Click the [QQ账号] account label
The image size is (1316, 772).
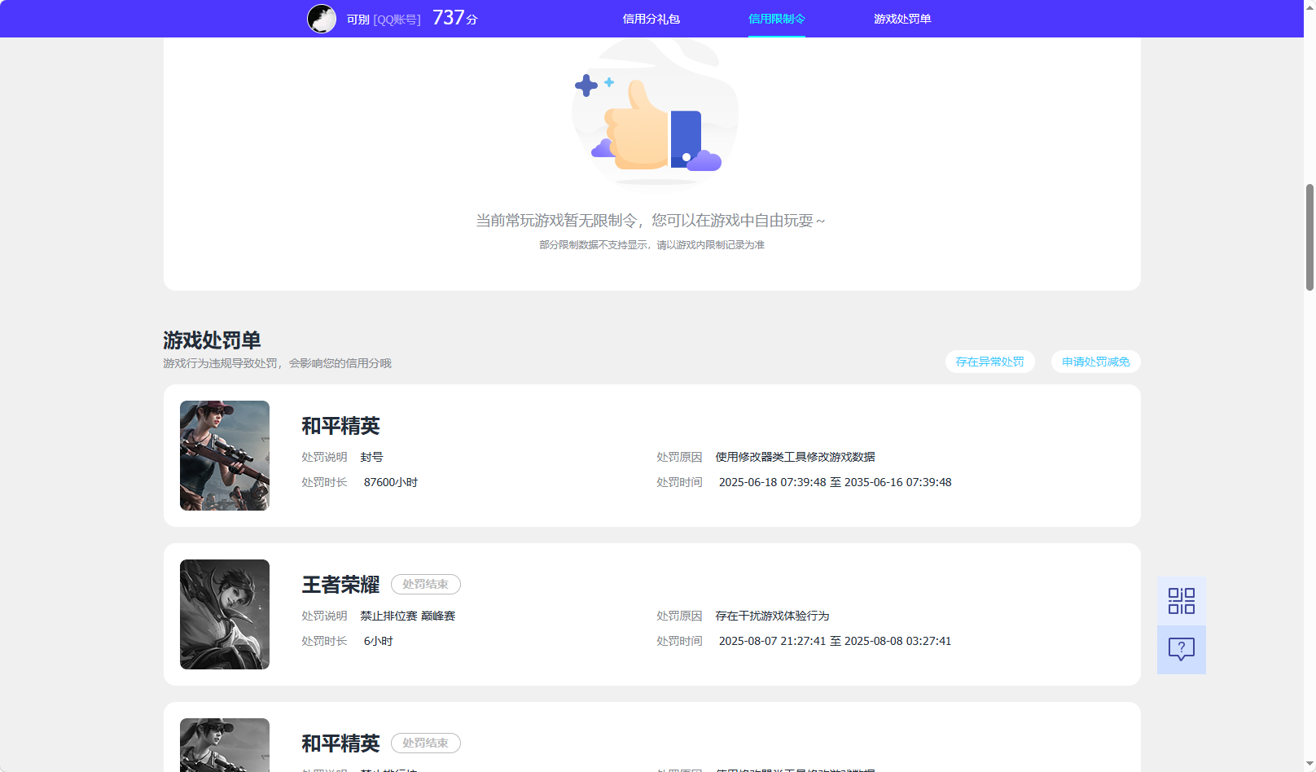[397, 19]
